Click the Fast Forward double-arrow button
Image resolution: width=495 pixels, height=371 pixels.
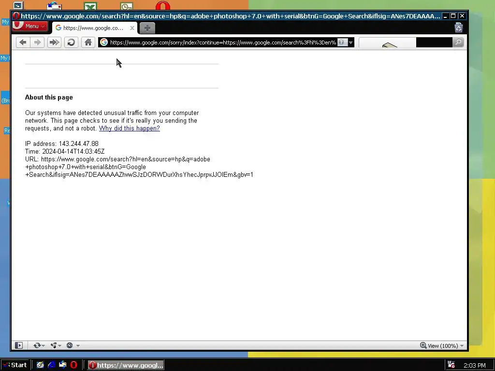(x=54, y=43)
